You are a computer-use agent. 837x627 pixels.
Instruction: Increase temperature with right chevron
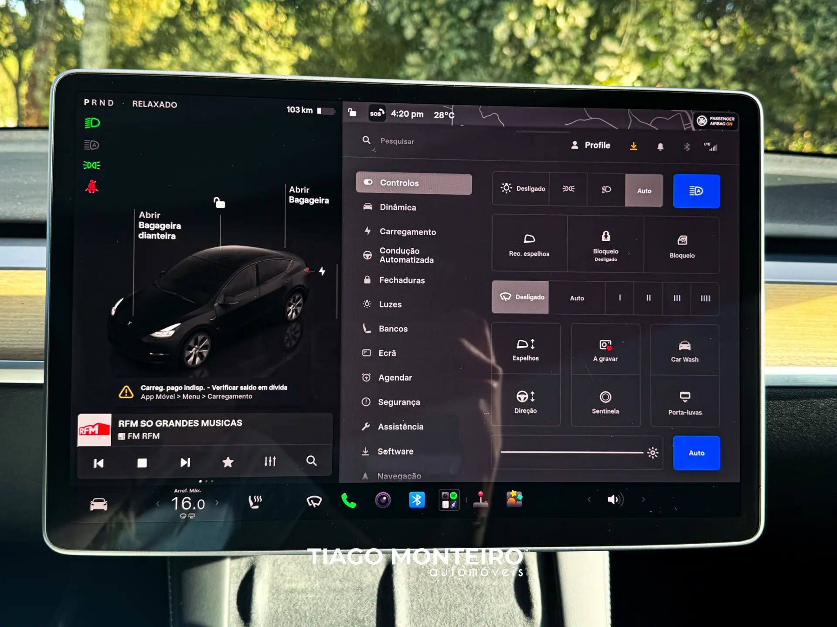tap(217, 502)
